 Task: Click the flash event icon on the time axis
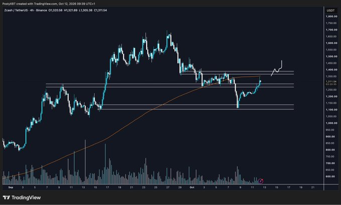coord(261,181)
